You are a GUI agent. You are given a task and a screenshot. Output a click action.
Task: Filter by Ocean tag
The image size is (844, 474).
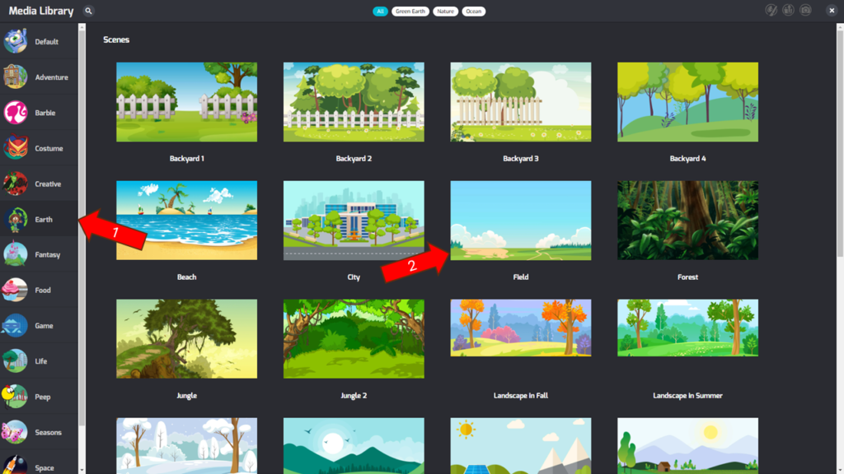pyautogui.click(x=473, y=12)
